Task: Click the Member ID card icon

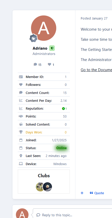Action: [x=21, y=77]
